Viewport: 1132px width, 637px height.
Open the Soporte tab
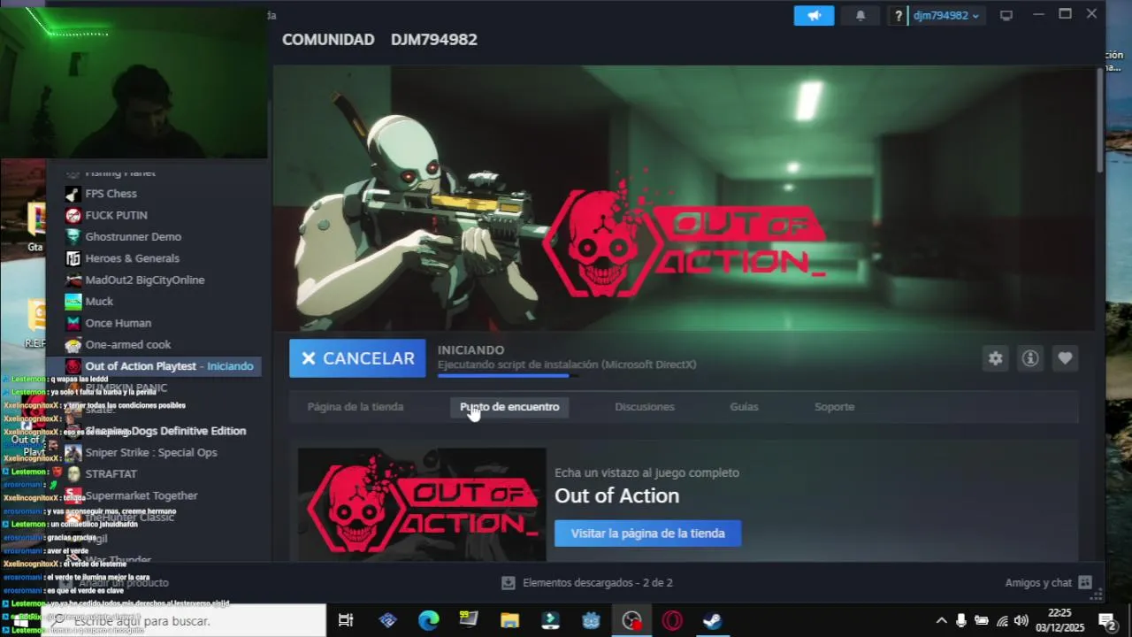click(x=834, y=407)
